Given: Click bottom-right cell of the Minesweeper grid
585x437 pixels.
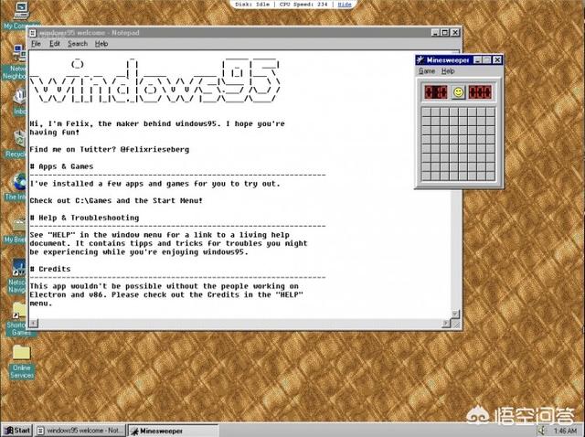Looking at the screenshot, I should click(x=491, y=176).
